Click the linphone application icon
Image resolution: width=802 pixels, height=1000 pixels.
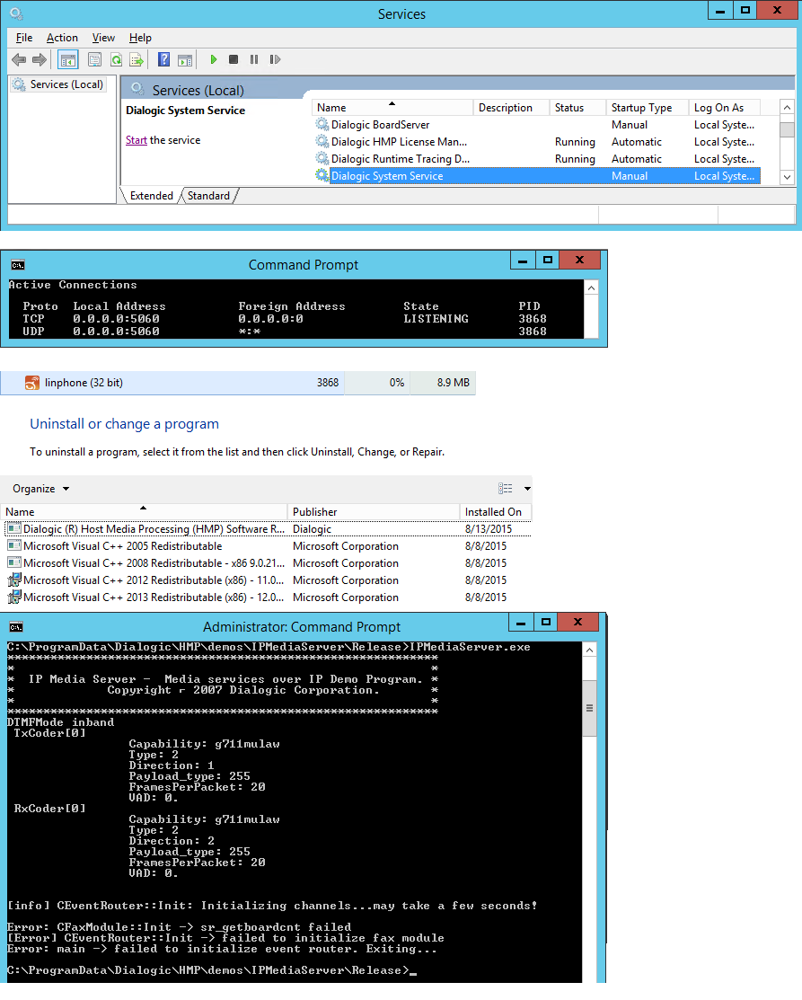coord(31,383)
